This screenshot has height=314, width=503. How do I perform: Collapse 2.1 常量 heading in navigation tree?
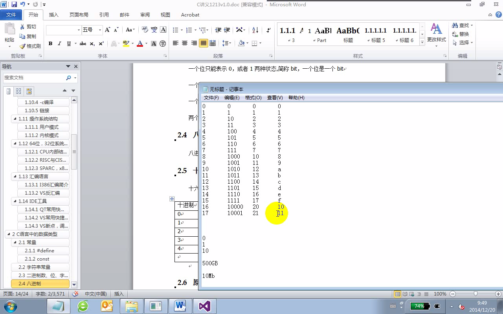15,243
